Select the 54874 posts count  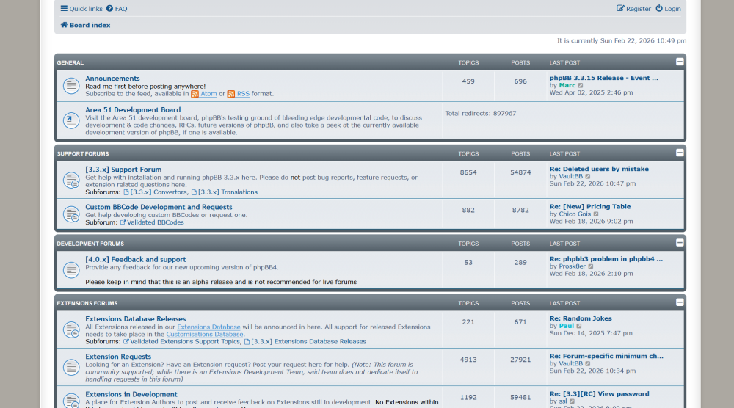click(x=520, y=172)
